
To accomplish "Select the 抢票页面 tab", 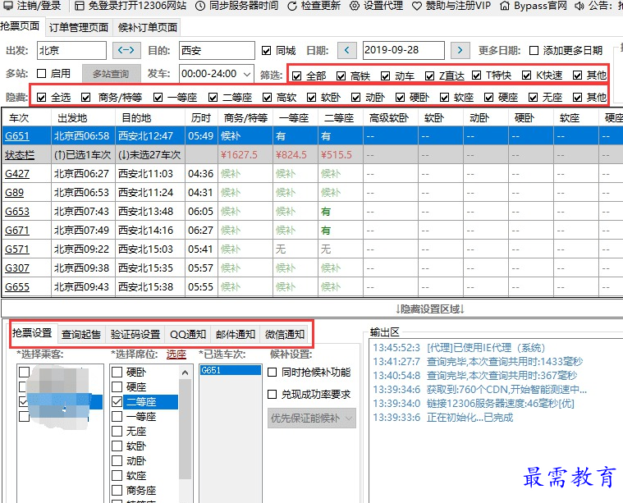I will (x=20, y=26).
